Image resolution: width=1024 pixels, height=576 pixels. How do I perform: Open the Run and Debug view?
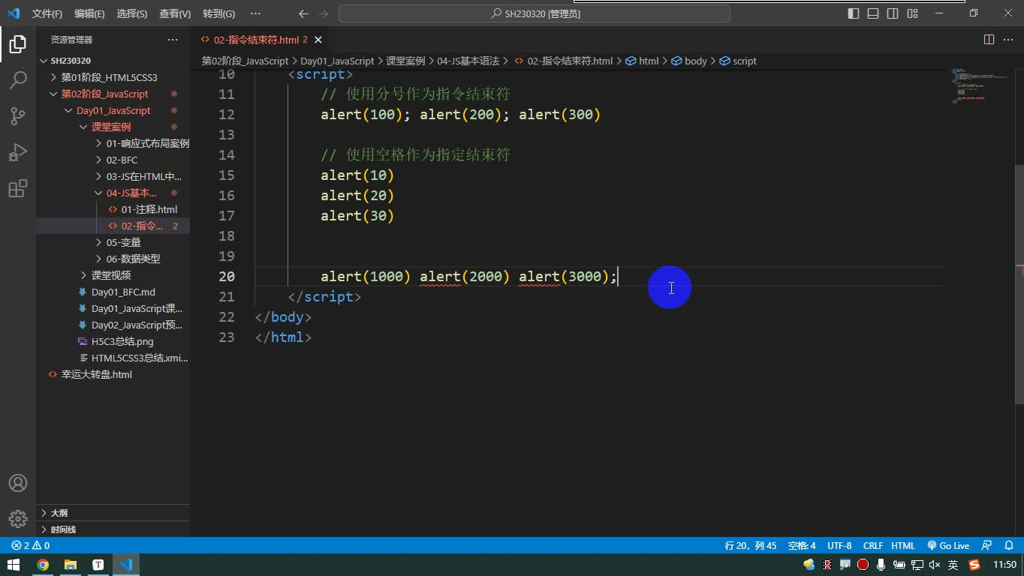coord(18,152)
